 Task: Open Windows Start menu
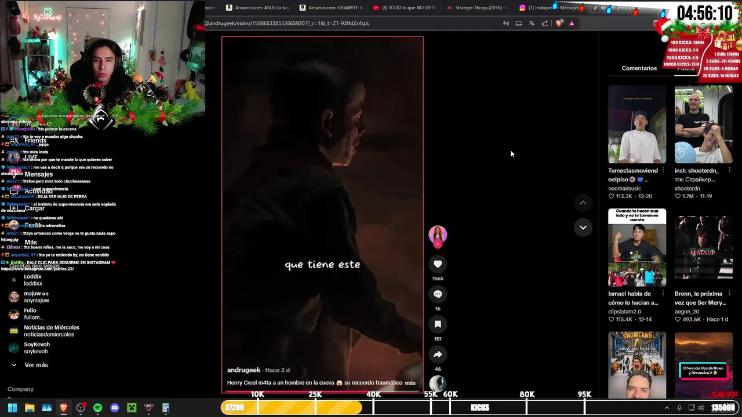pyautogui.click(x=12, y=408)
